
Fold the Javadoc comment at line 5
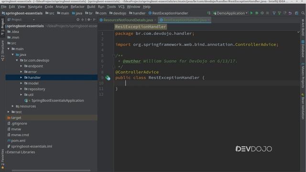click(114, 56)
